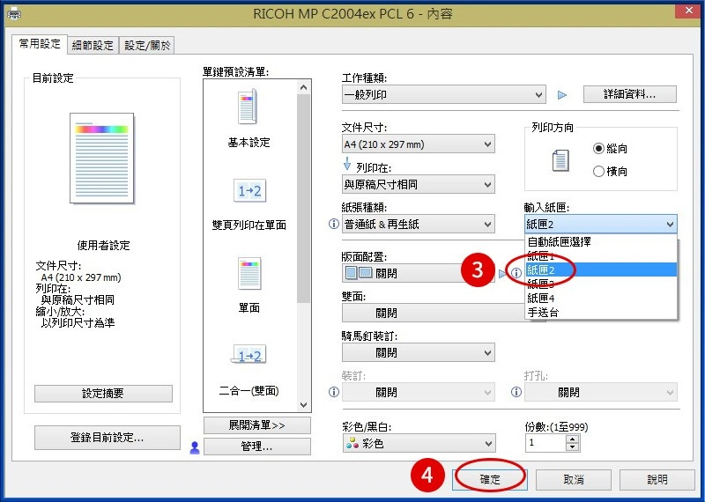Click the document preview thumbnail under 目前設定
This screenshot has width=705, height=502.
(101, 158)
